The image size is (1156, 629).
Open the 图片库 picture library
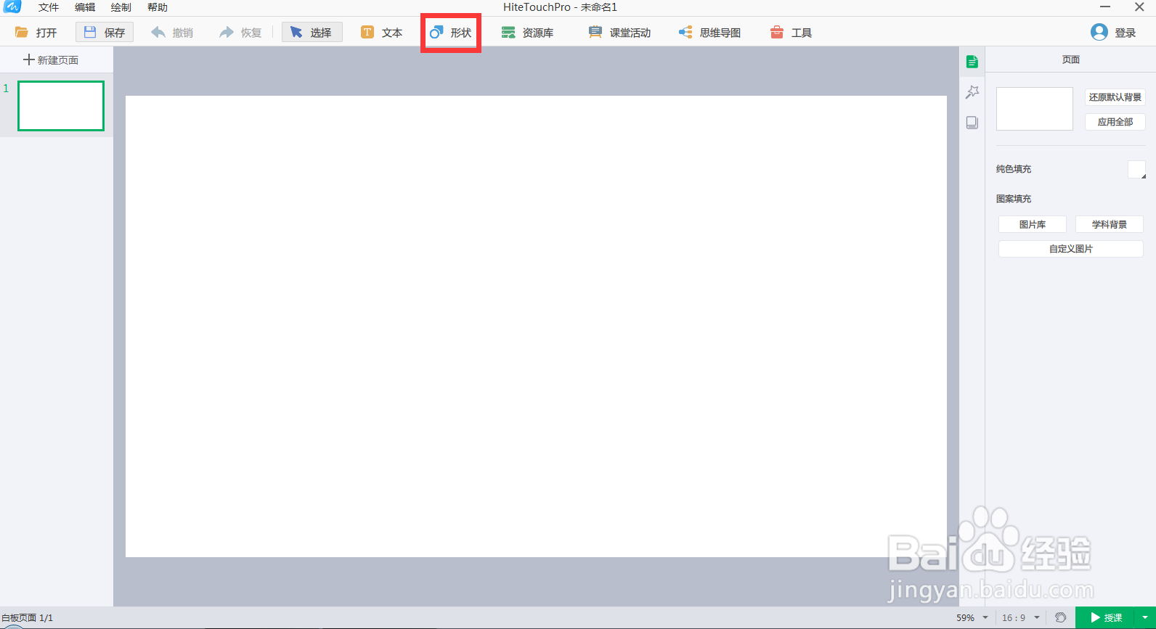click(1033, 225)
